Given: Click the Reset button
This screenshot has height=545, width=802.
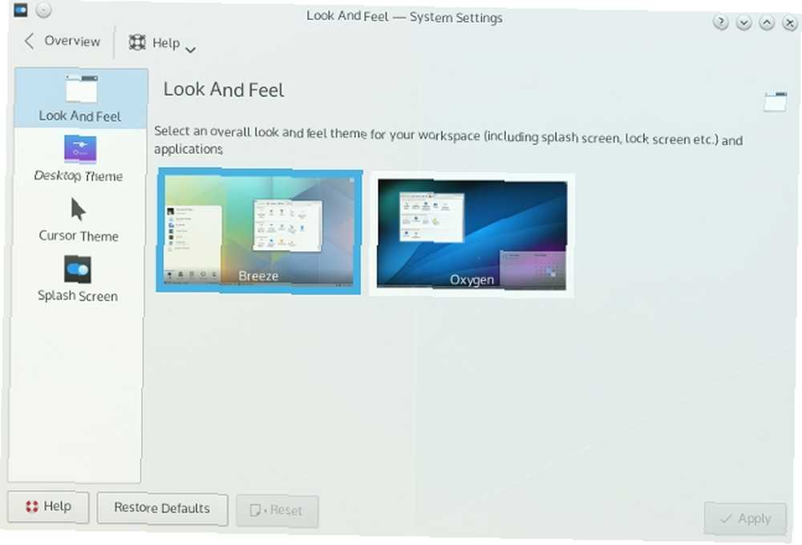Looking at the screenshot, I should (277, 511).
